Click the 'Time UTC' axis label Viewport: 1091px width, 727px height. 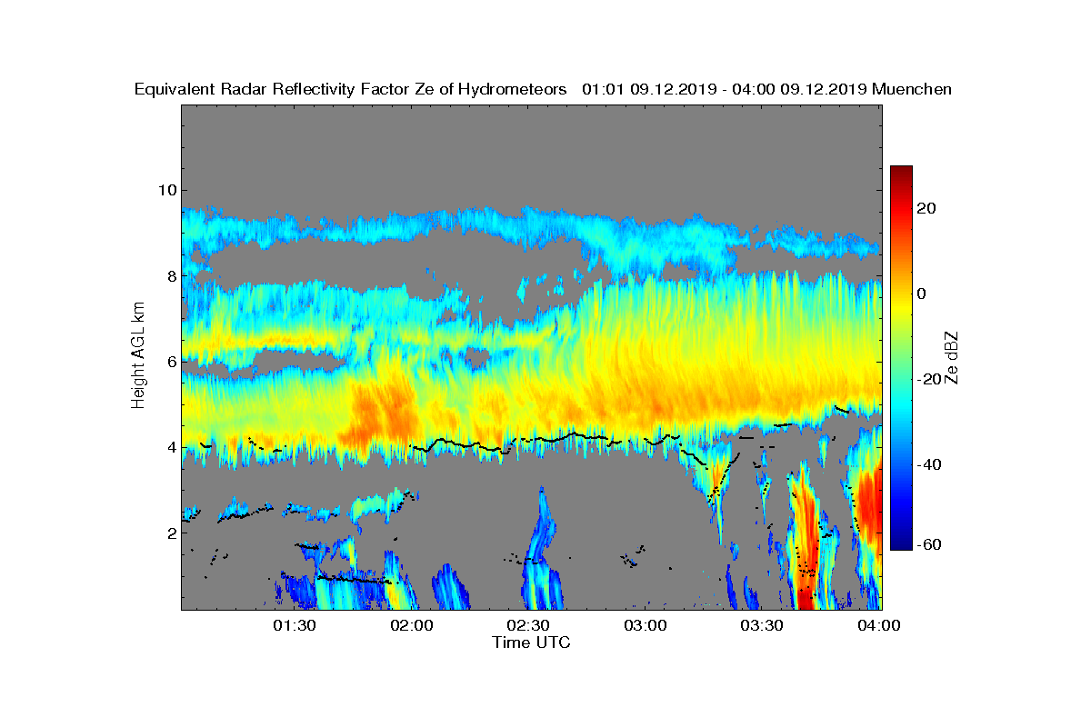[x=532, y=642]
